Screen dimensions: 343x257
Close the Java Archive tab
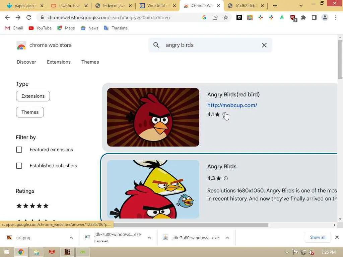(86, 6)
